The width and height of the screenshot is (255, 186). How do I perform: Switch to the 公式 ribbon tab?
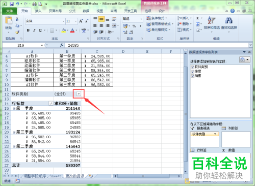pyautogui.click(x=72, y=11)
